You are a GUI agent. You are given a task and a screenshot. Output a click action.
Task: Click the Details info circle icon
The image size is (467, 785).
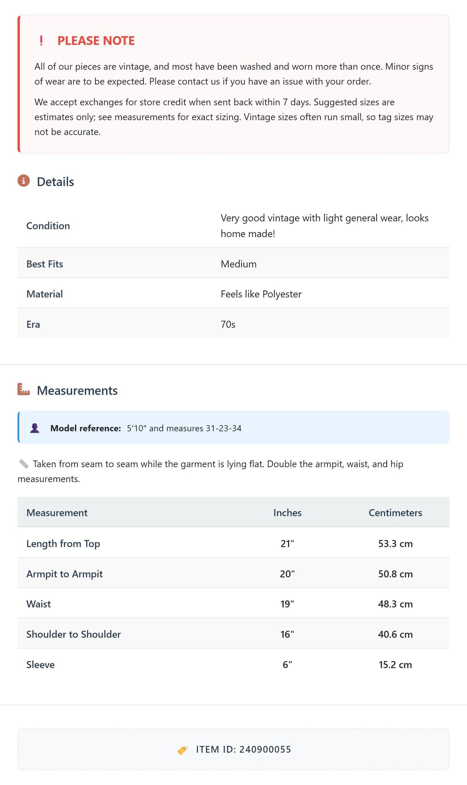point(24,181)
